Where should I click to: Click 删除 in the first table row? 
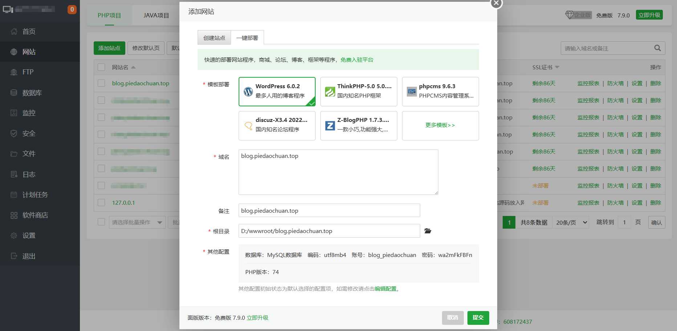tap(656, 83)
